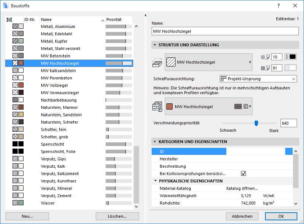Viewport: 304px width, 224px height.
Task: Click the Neu... button
Action: pyautogui.click(x=27, y=216)
